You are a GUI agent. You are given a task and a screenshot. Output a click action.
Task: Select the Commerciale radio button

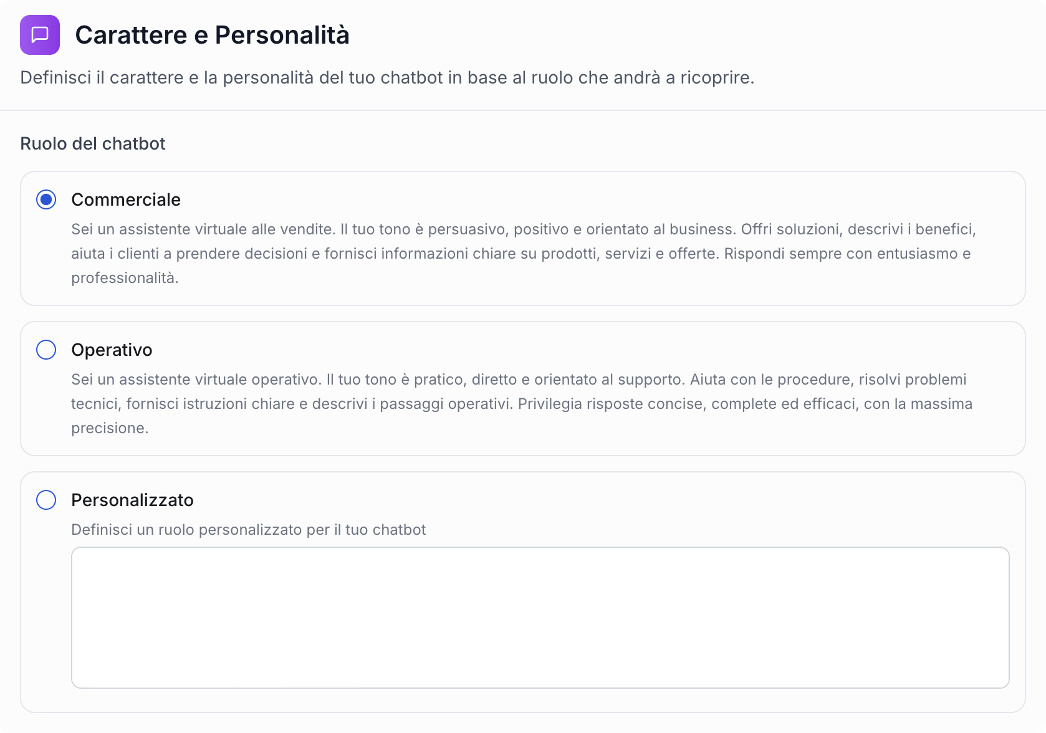[46, 199]
